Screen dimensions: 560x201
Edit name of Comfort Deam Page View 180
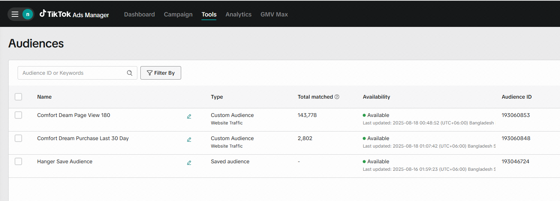tap(189, 117)
